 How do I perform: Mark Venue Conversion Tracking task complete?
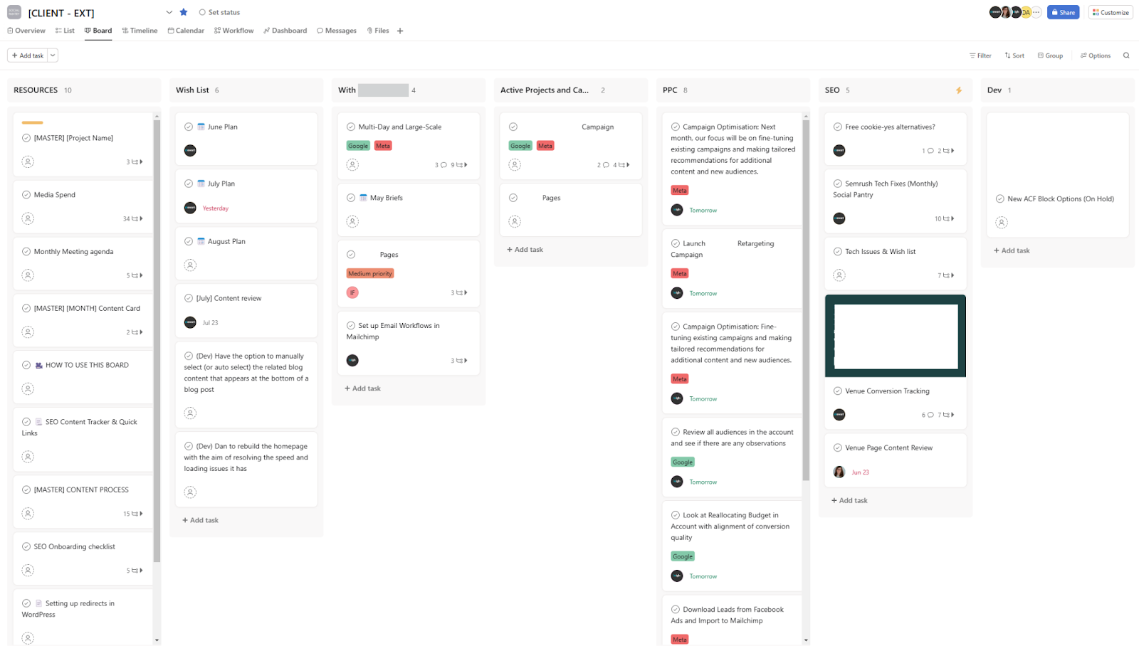pos(838,391)
